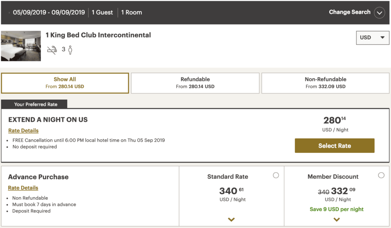Click the 332.09 Member Discount price
391x228 pixels.
pyautogui.click(x=343, y=191)
